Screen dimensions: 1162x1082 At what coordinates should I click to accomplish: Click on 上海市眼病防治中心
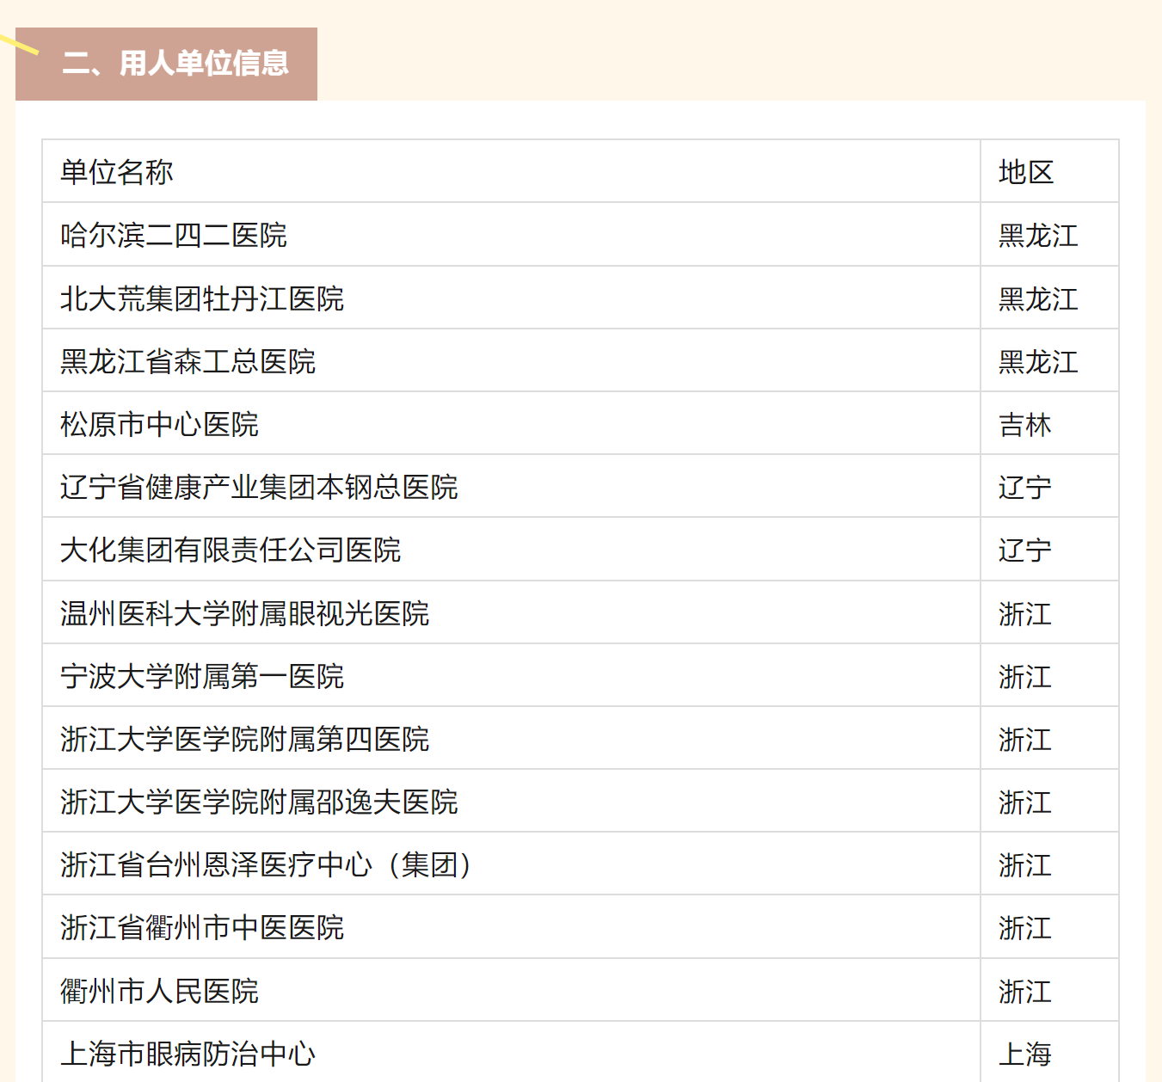pos(188,1054)
